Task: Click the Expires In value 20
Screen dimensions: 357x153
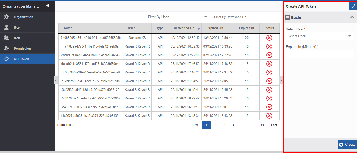Action: click(247, 38)
